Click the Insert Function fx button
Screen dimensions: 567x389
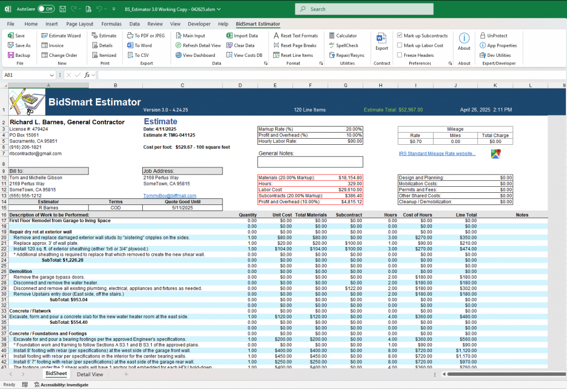coord(87,75)
